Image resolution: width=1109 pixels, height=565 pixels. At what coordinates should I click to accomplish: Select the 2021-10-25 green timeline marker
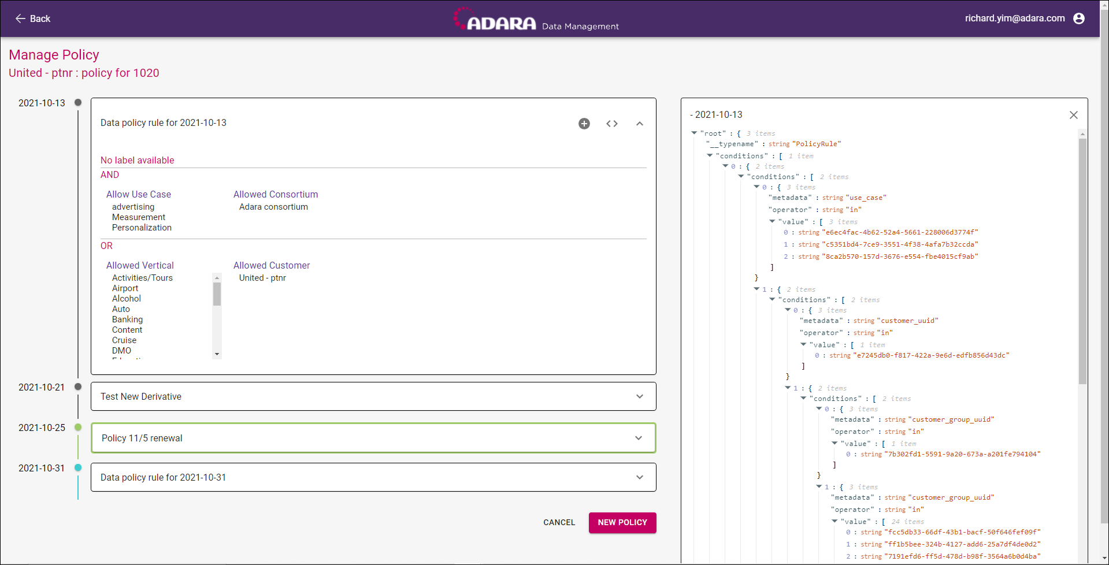point(78,428)
